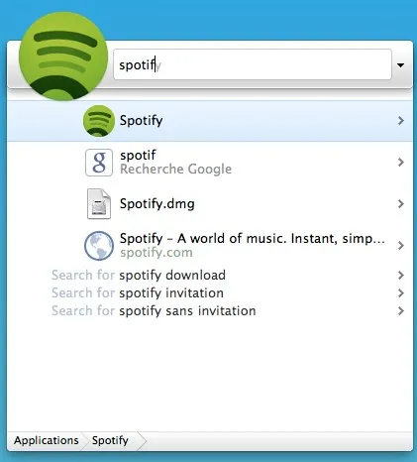Image resolution: width=417 pixels, height=462 pixels.
Task: Select the 'spotif' Google search result
Action: (x=210, y=163)
